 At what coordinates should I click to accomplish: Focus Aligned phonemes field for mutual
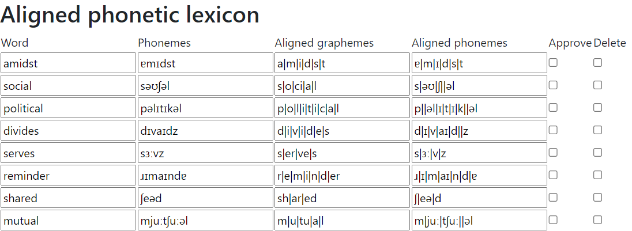[479, 221]
